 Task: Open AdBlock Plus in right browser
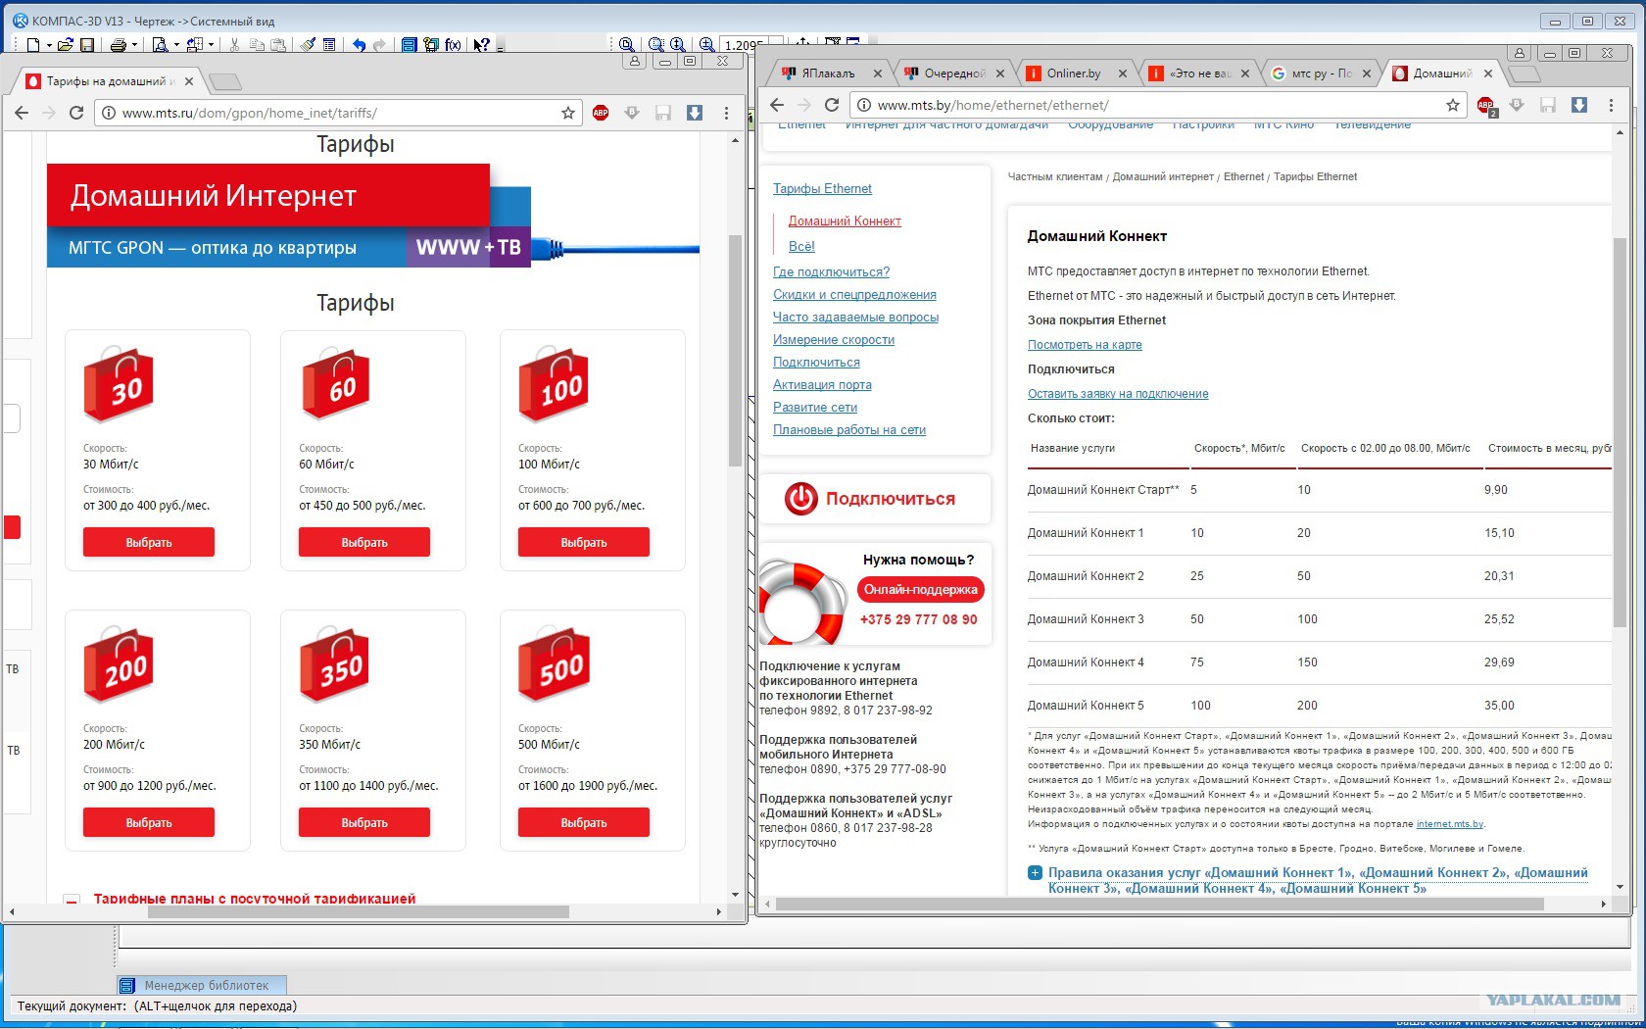coord(1486,106)
